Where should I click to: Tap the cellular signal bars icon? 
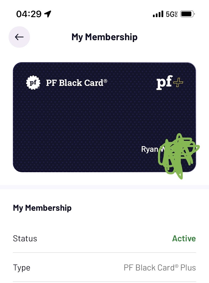point(158,14)
